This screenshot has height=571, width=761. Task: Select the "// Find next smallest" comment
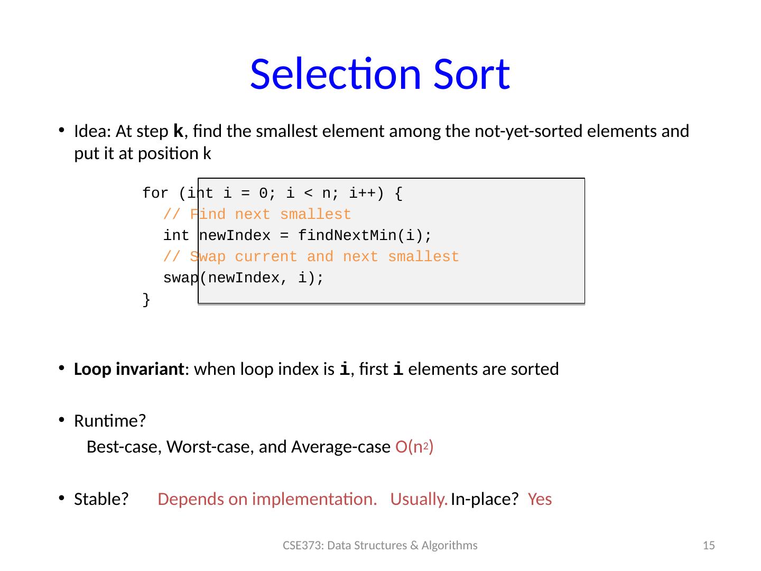257,215
